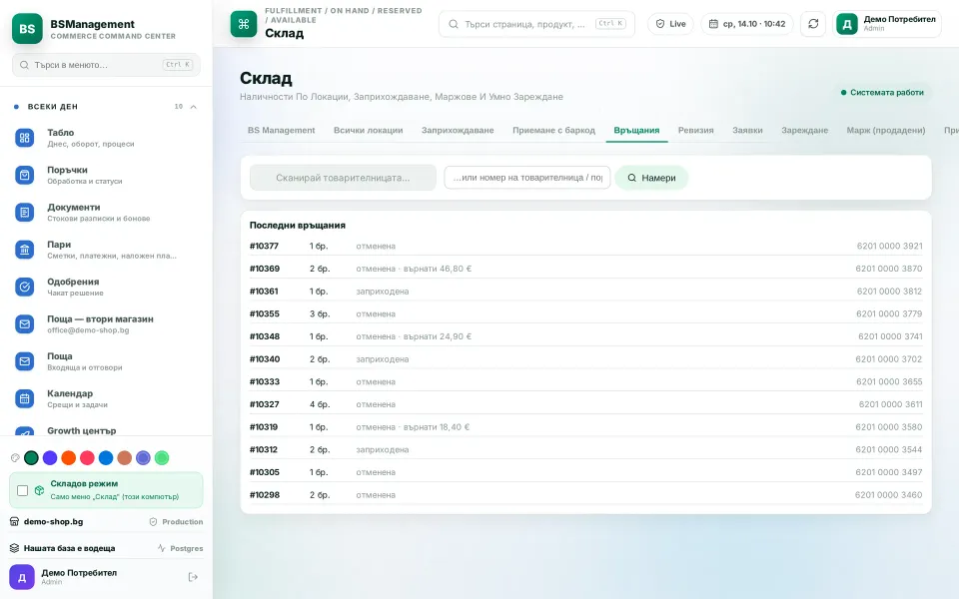Open the Поща inbox mail icon
This screenshot has width=959, height=599.
[24, 361]
